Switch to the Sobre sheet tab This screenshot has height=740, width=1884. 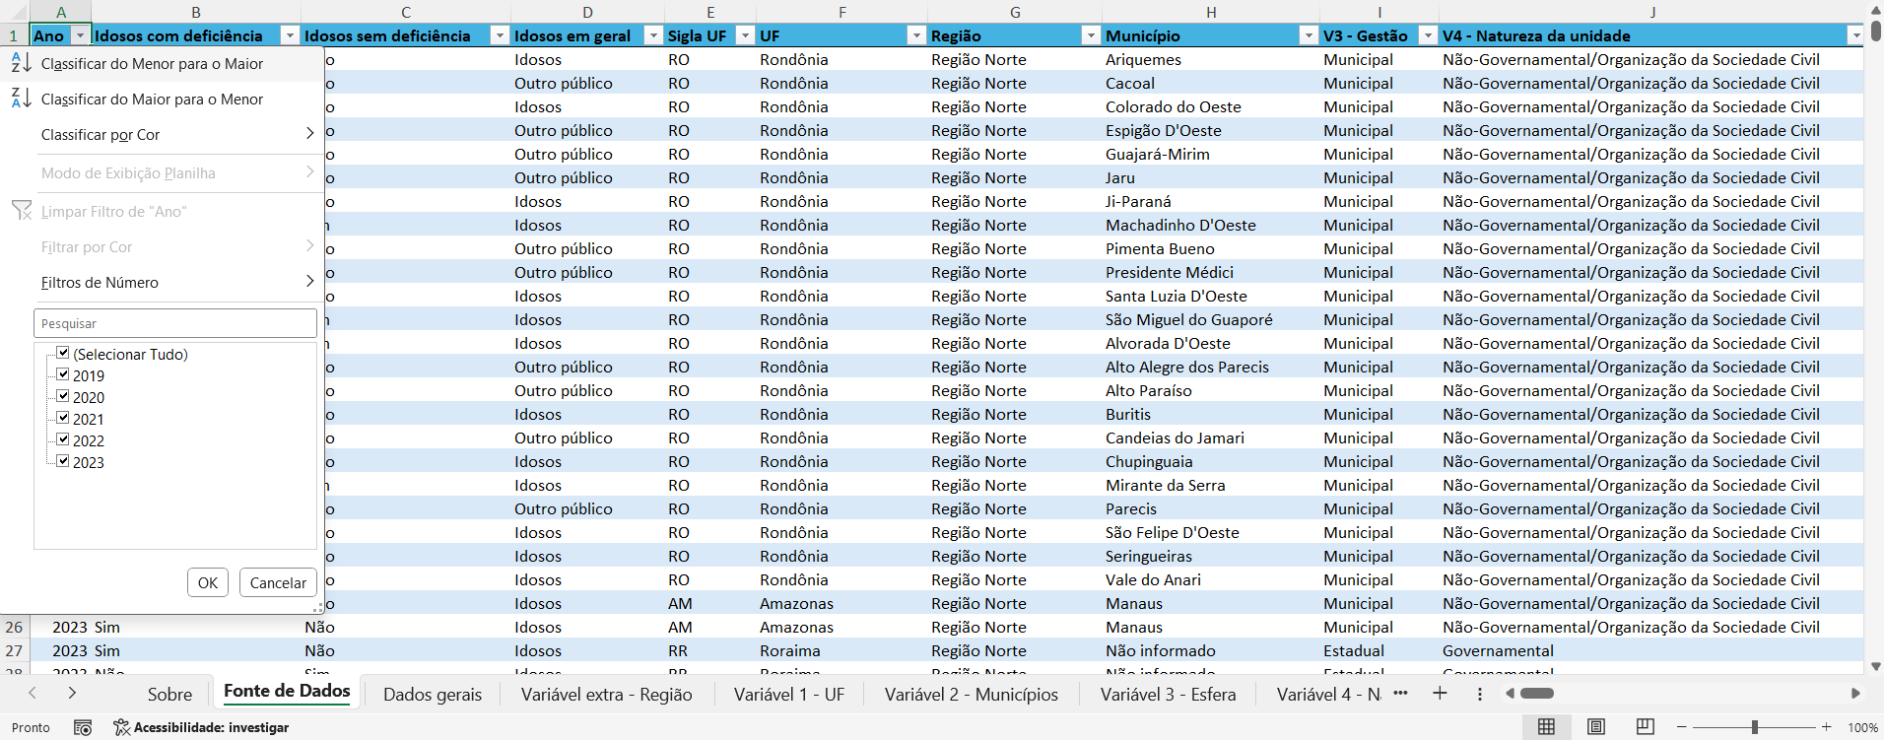click(169, 694)
